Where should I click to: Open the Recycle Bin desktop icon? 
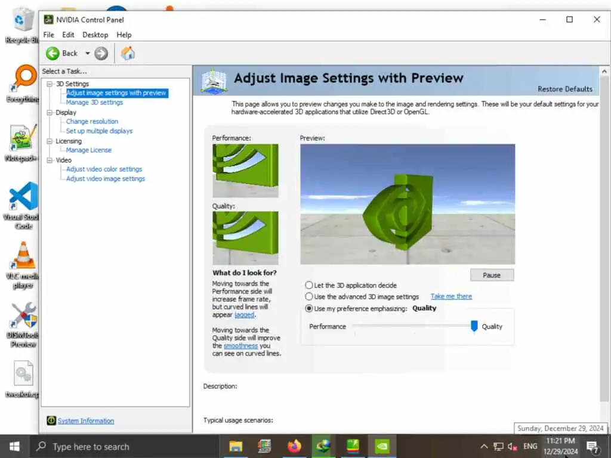click(x=21, y=25)
